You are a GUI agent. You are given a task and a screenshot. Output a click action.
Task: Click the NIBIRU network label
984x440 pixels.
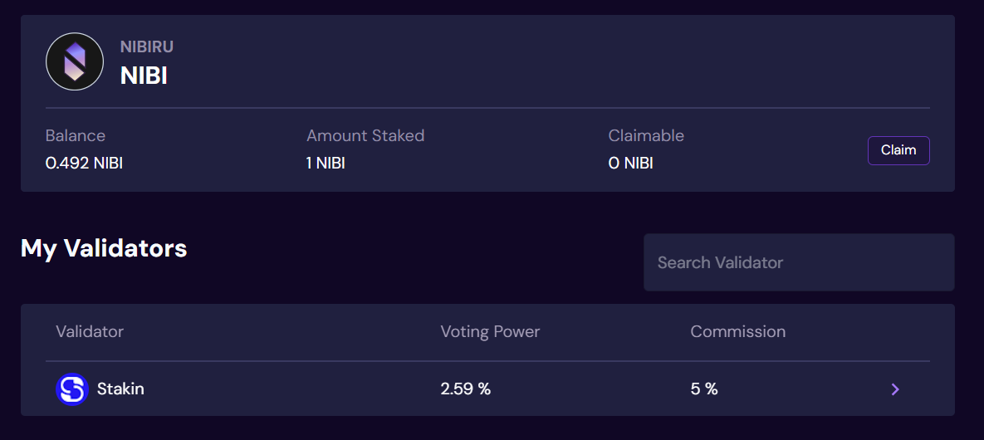coord(147,47)
